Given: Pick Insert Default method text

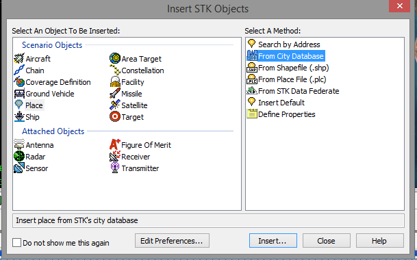Looking at the screenshot, I should tap(281, 103).
